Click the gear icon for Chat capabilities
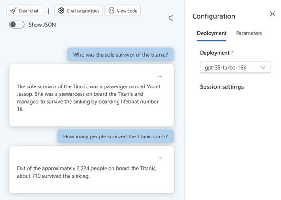 61,11
